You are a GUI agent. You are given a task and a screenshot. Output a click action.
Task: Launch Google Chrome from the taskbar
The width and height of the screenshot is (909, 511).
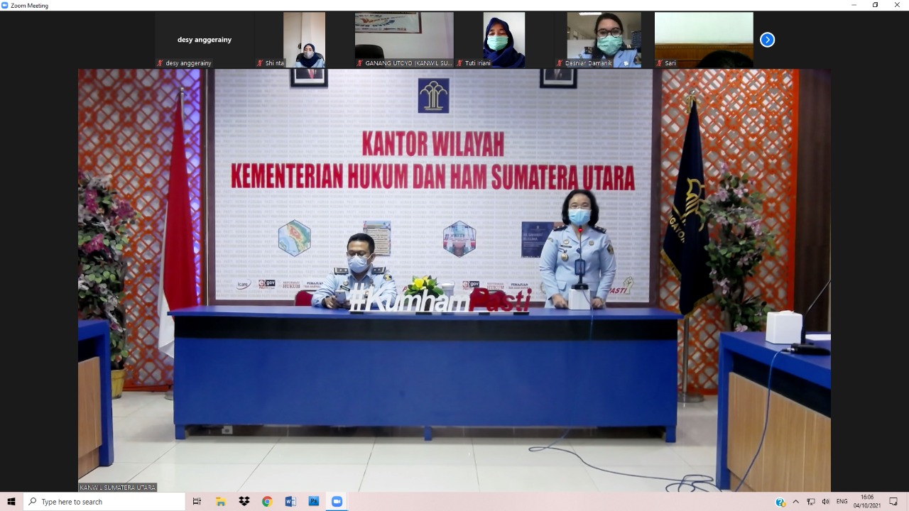click(267, 502)
